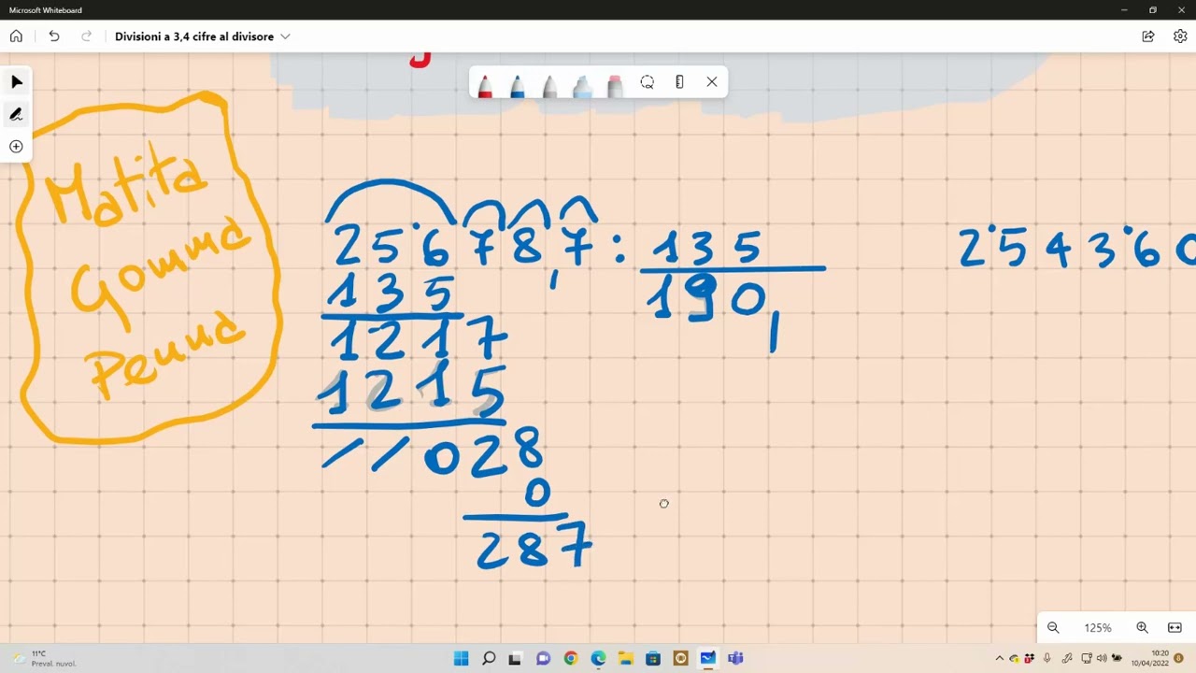
Task: Open the volume tray icon
Action: (x=1101, y=658)
